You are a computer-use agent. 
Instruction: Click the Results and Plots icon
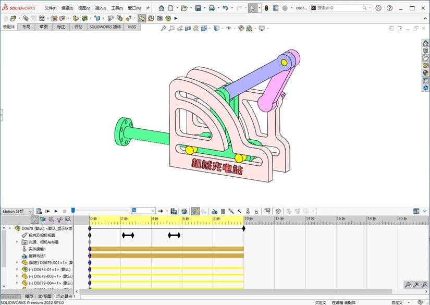pyautogui.click(x=267, y=211)
